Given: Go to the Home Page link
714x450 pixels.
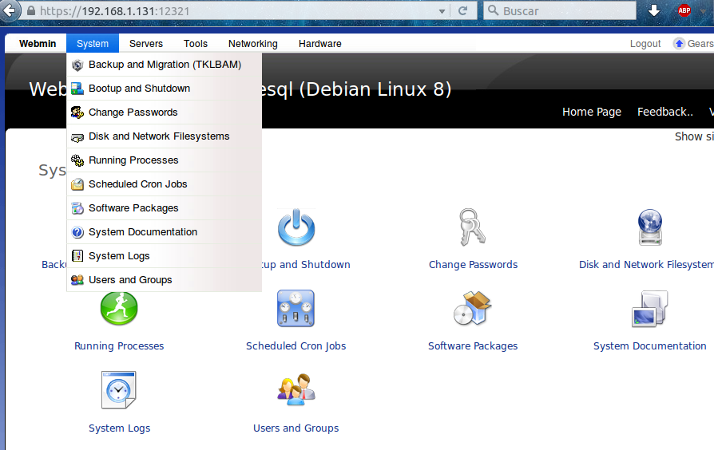Looking at the screenshot, I should (591, 112).
